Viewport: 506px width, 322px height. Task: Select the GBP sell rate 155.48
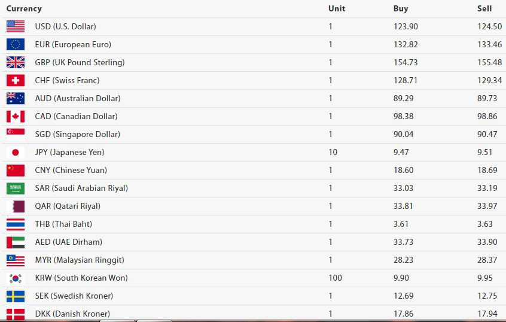coord(489,62)
